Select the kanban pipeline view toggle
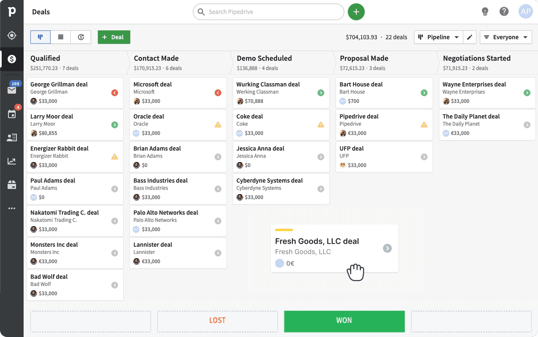 click(40, 37)
